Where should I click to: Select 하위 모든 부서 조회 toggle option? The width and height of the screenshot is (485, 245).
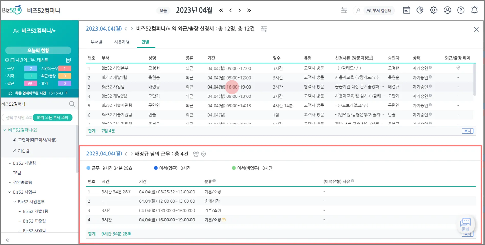pos(53,117)
